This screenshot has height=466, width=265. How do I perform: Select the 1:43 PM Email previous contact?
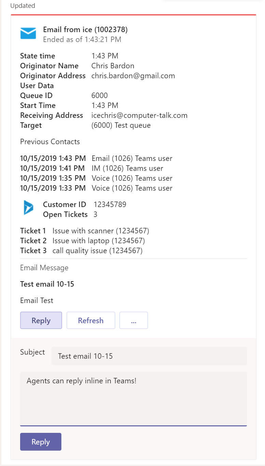coord(96,159)
